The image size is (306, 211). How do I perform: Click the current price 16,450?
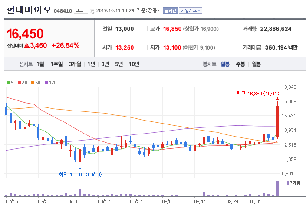(25, 33)
